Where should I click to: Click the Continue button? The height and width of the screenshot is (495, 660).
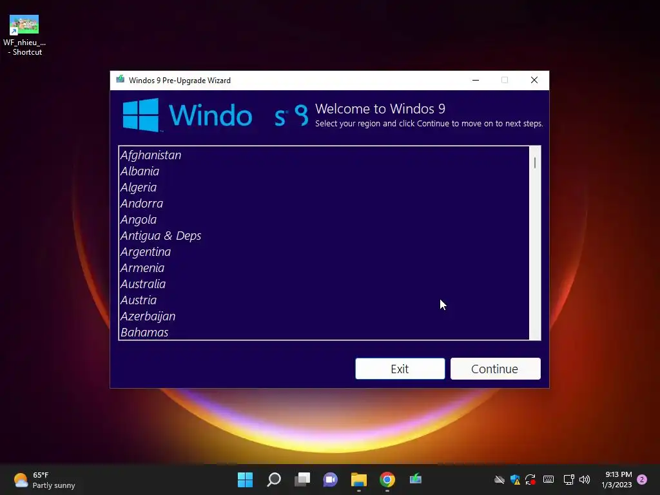tap(496, 369)
